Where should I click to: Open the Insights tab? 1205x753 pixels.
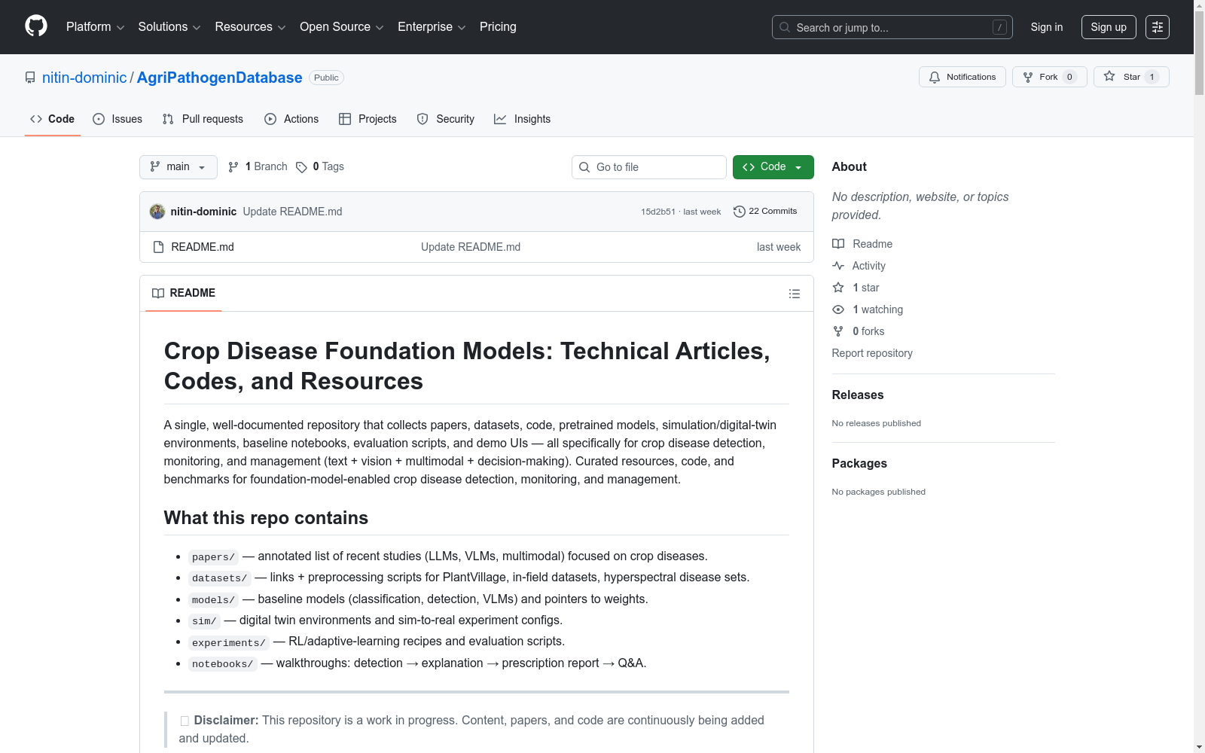(523, 119)
